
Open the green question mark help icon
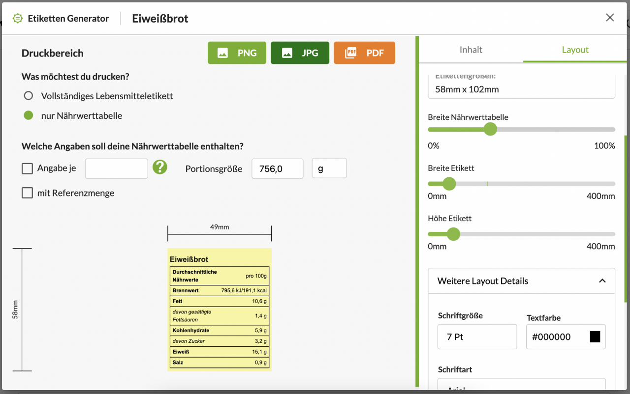[160, 168]
